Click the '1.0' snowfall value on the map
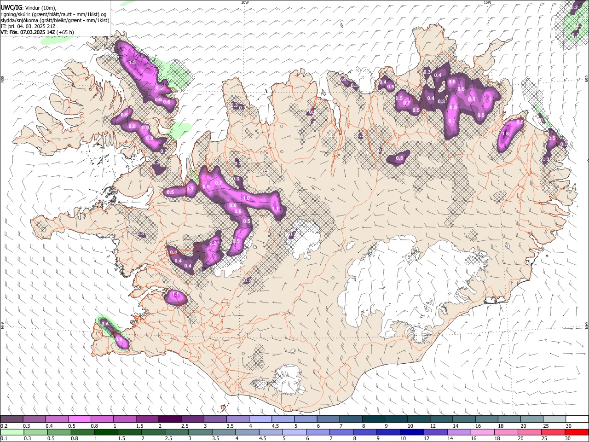The width and height of the screenshot is (589, 442). [x=246, y=198]
